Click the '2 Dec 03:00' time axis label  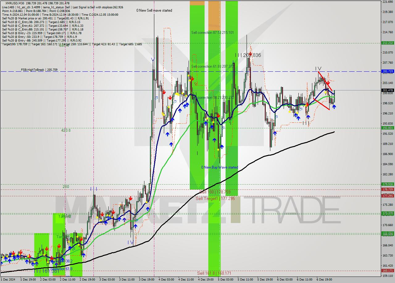click(x=48, y=280)
